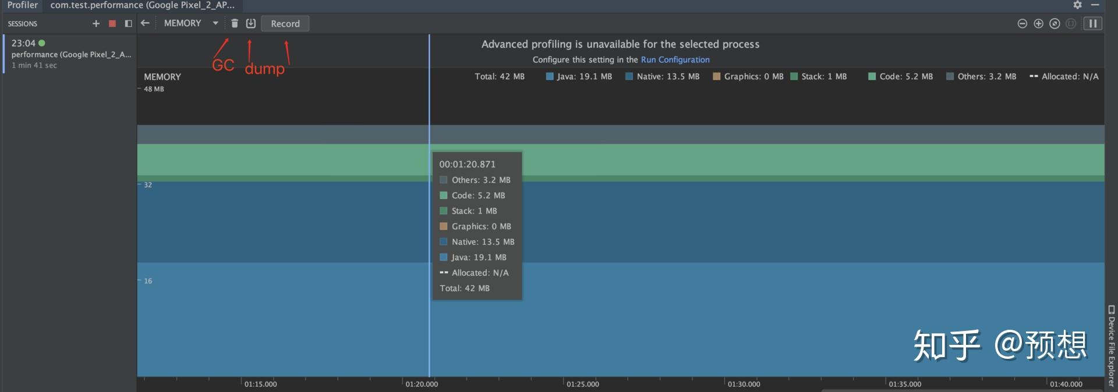
Task: Reset timeline zoom to fit
Action: pyautogui.click(x=1055, y=24)
